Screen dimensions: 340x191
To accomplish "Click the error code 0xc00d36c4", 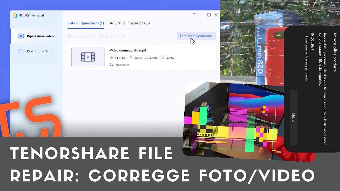I will 313,42.
